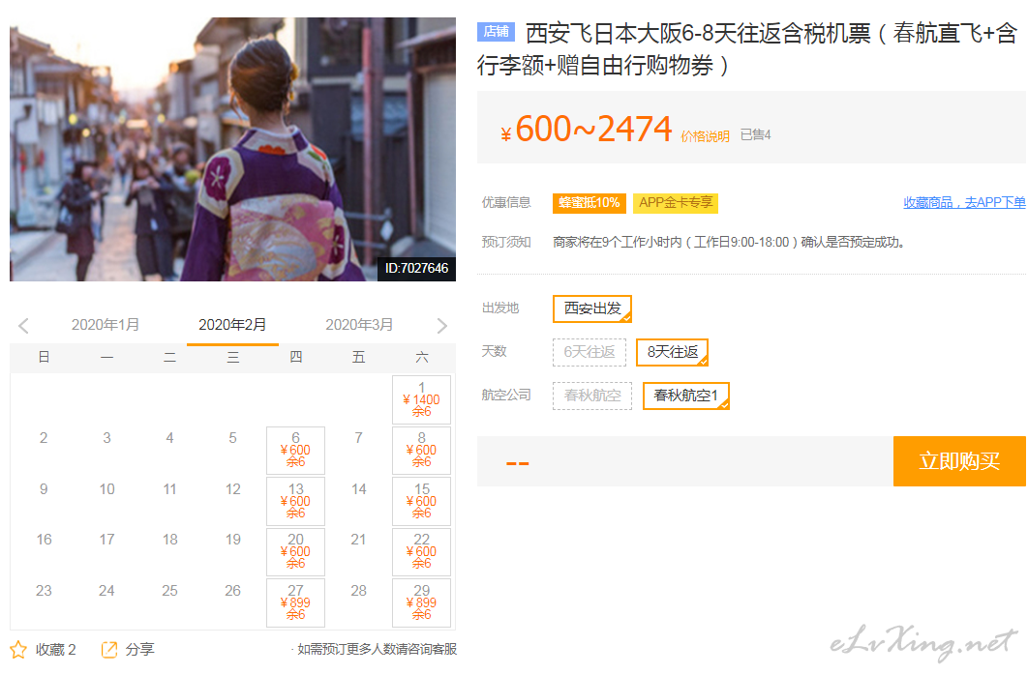
Task: Click the 立即购买 buy button
Action: (959, 461)
